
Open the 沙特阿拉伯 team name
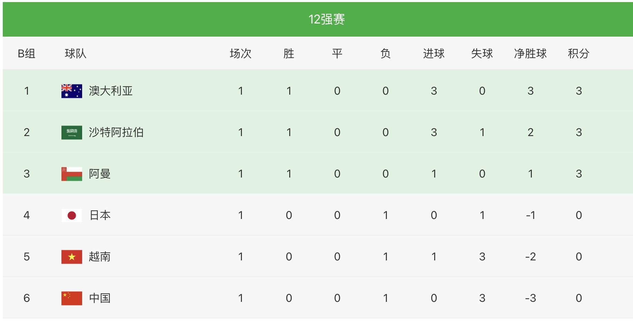coord(116,132)
